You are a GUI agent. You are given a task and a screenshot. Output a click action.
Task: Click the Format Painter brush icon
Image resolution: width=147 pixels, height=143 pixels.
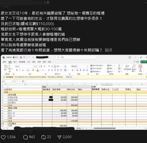(10, 71)
